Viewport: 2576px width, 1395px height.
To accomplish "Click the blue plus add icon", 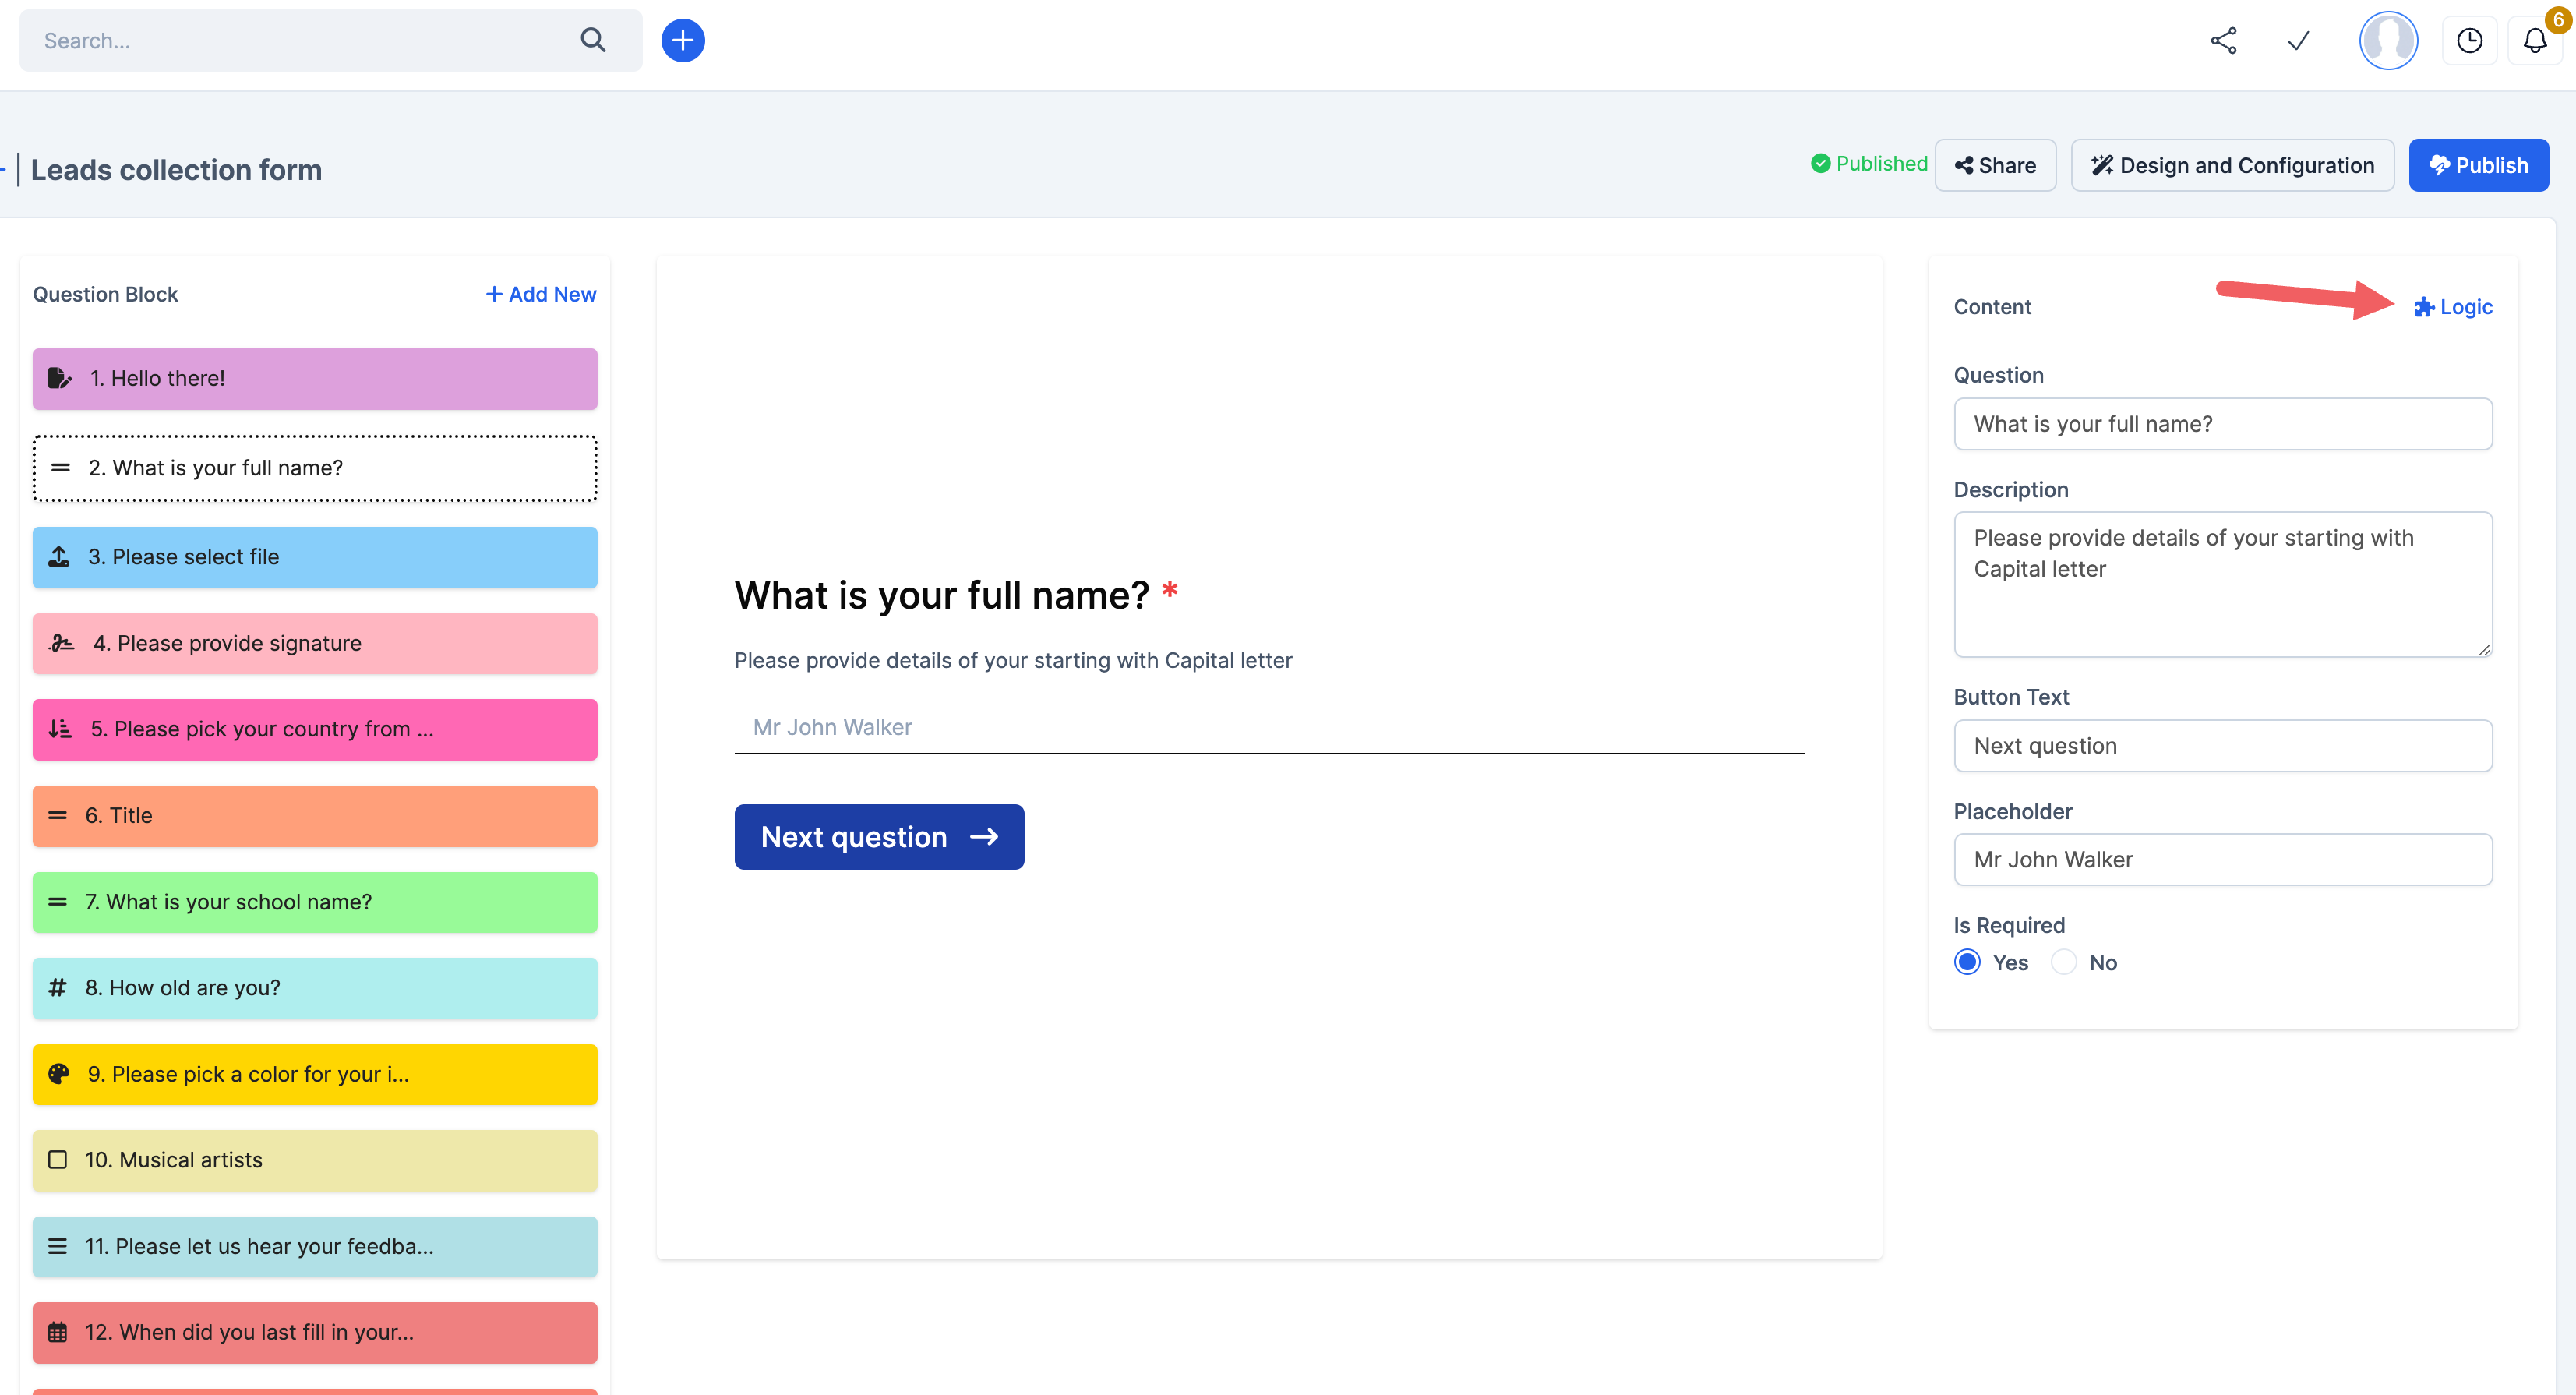I will click(683, 40).
